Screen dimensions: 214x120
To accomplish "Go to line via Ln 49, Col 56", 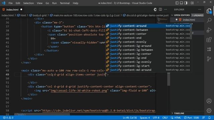I will 130,118.
